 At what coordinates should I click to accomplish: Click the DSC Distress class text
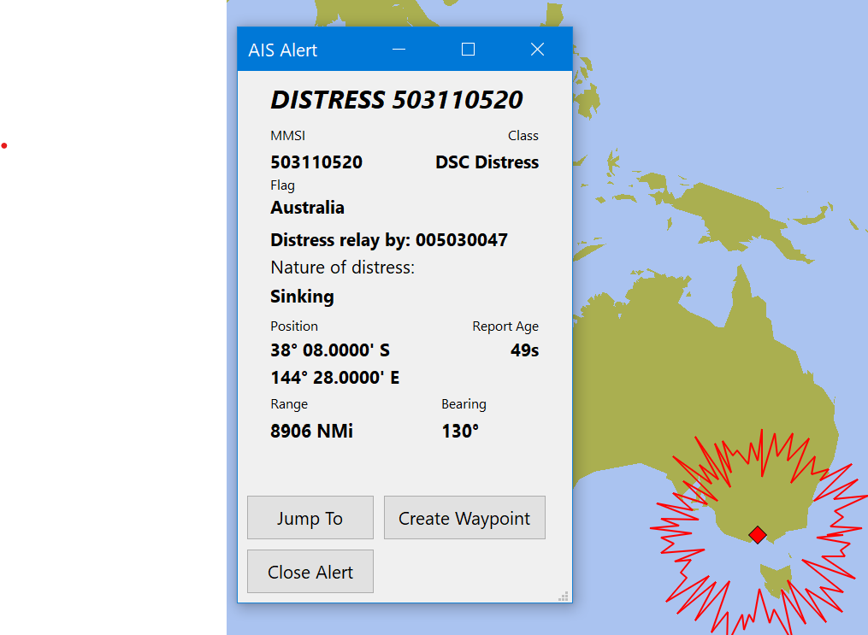[x=487, y=162]
